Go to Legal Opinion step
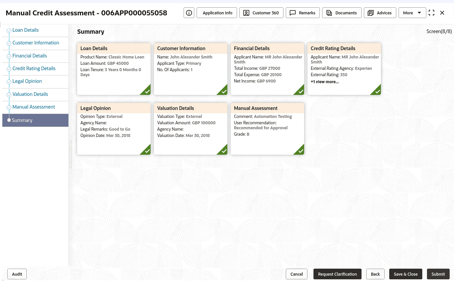The height and width of the screenshot is (281, 454). (27, 81)
